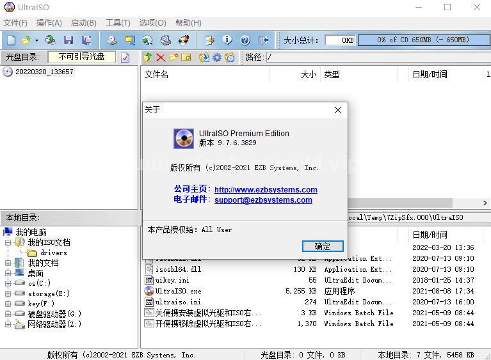
Task: Collapse the 我的ISO文档 tree node
Action: (8, 242)
